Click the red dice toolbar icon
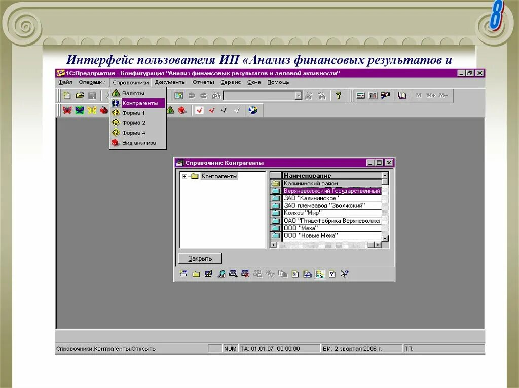The height and width of the screenshot is (388, 519). pos(182,110)
